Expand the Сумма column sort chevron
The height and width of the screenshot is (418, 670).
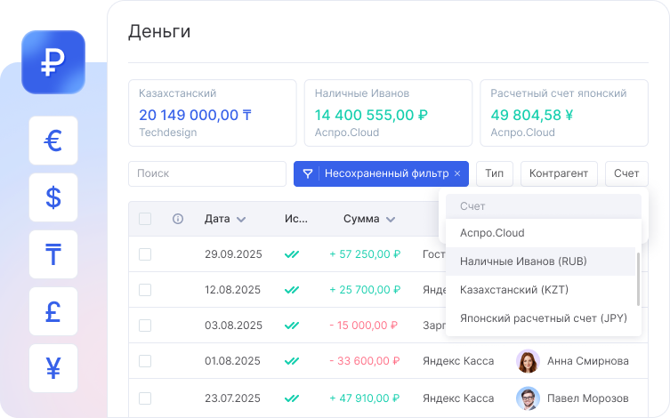point(391,219)
